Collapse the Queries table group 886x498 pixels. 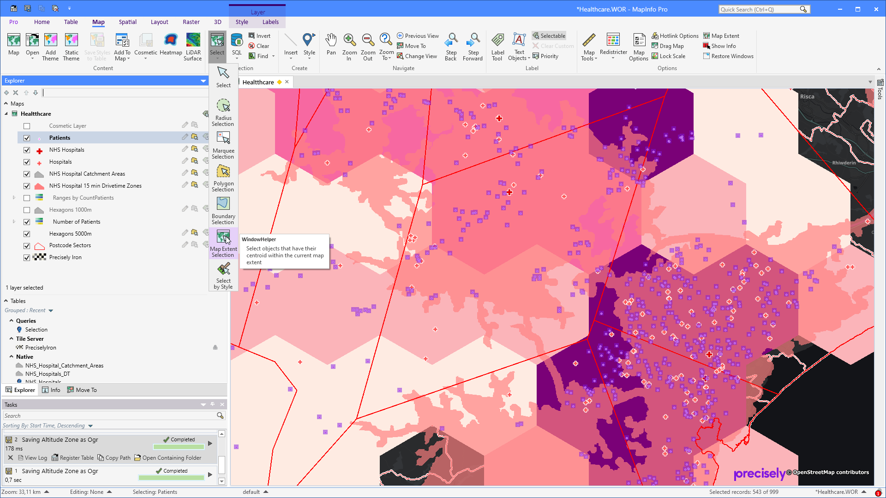(12, 320)
